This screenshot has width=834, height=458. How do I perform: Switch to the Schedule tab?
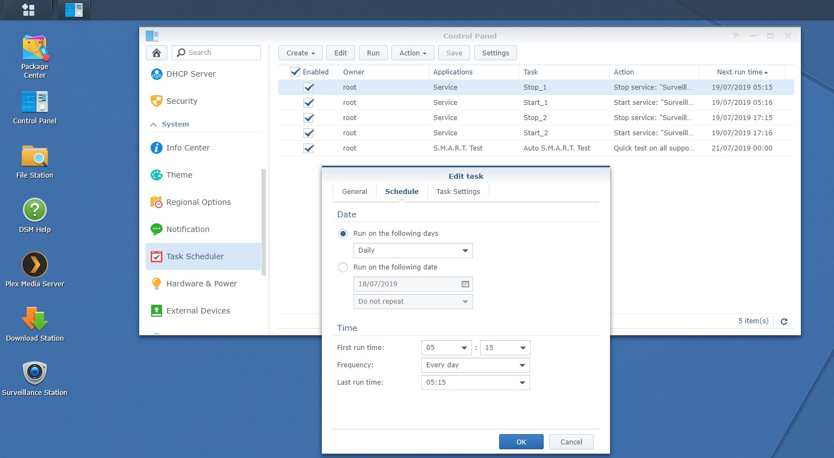(402, 192)
